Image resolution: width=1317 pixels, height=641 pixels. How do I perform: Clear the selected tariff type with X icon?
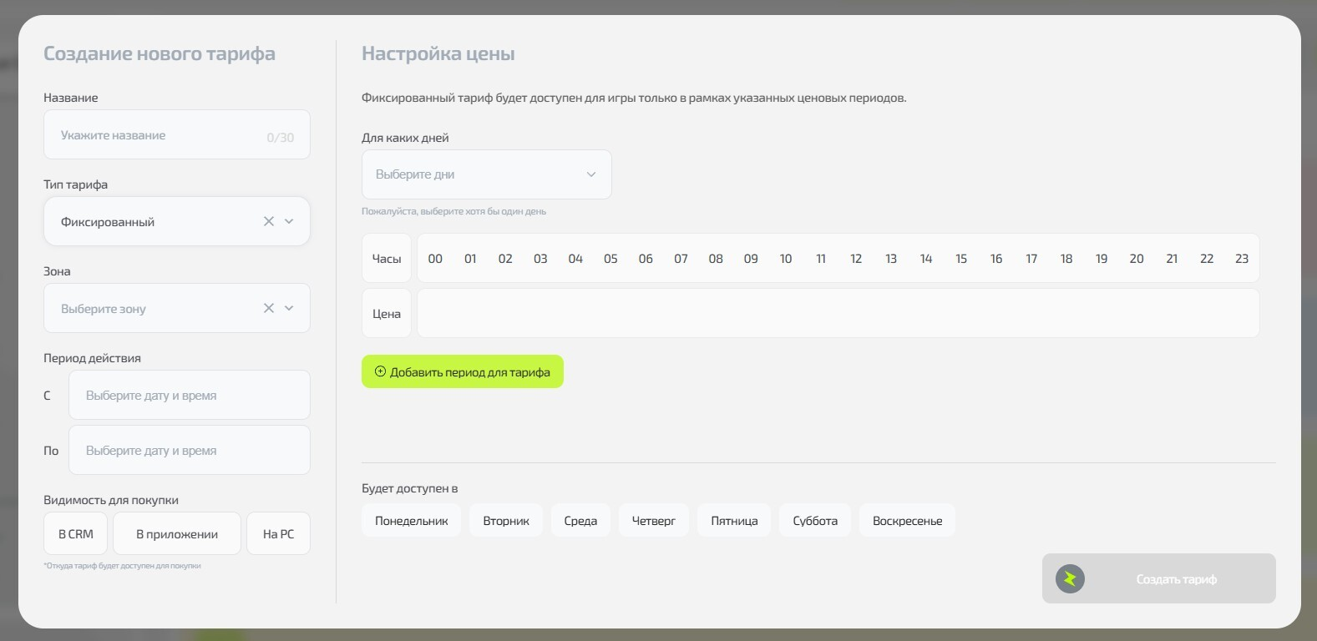[268, 221]
